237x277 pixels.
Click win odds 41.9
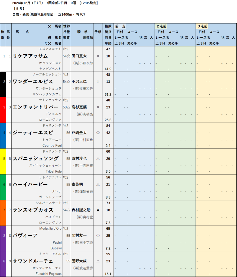[108, 69]
